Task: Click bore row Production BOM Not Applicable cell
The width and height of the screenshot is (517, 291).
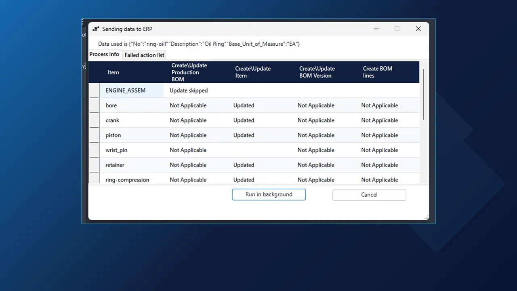Action: pyautogui.click(x=188, y=105)
